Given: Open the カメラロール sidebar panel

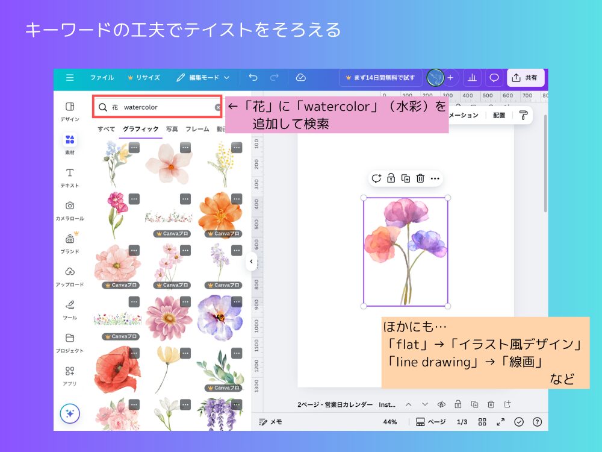Looking at the screenshot, I should 70,210.
